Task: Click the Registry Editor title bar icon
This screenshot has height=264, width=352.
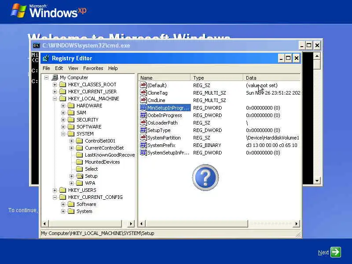Action: 46,58
